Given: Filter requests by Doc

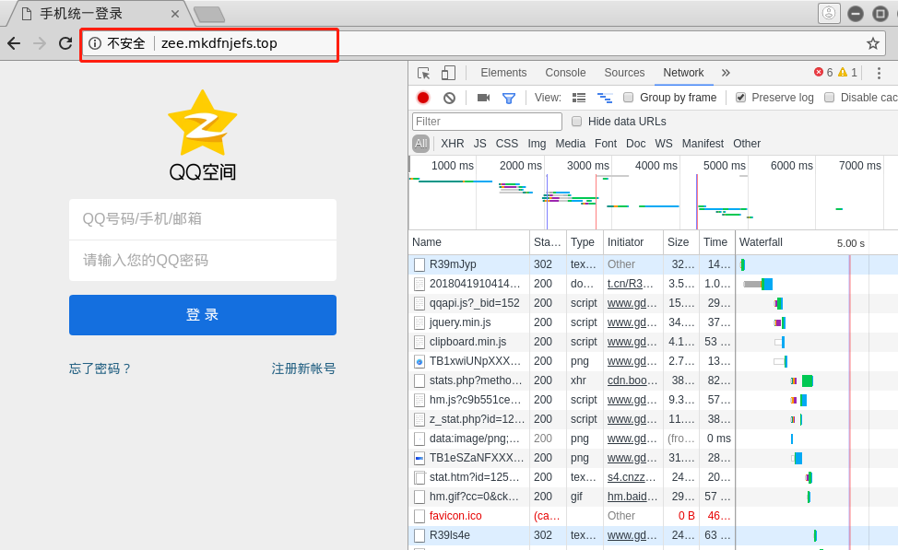Looking at the screenshot, I should pos(636,144).
